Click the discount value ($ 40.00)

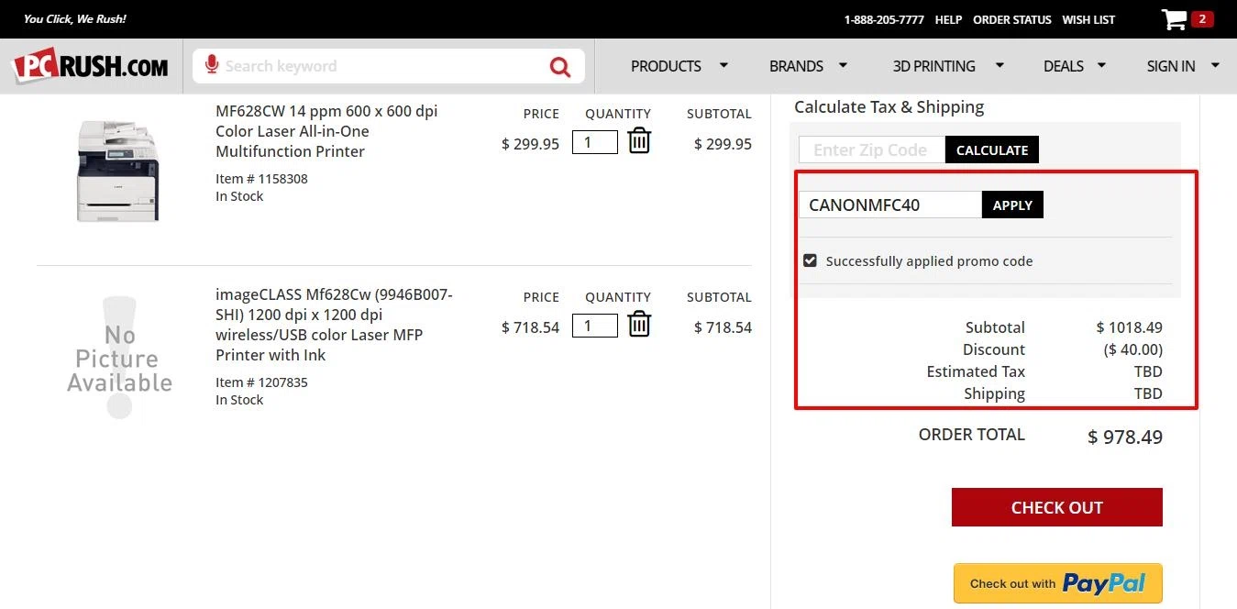1133,349
